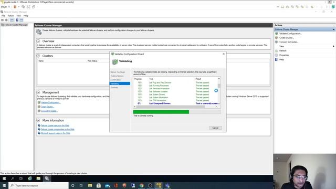Image resolution: width=336 pixels, height=189 pixels.
Task: Click Create Cluster in Actions pane
Action: pyautogui.click(x=287, y=38)
